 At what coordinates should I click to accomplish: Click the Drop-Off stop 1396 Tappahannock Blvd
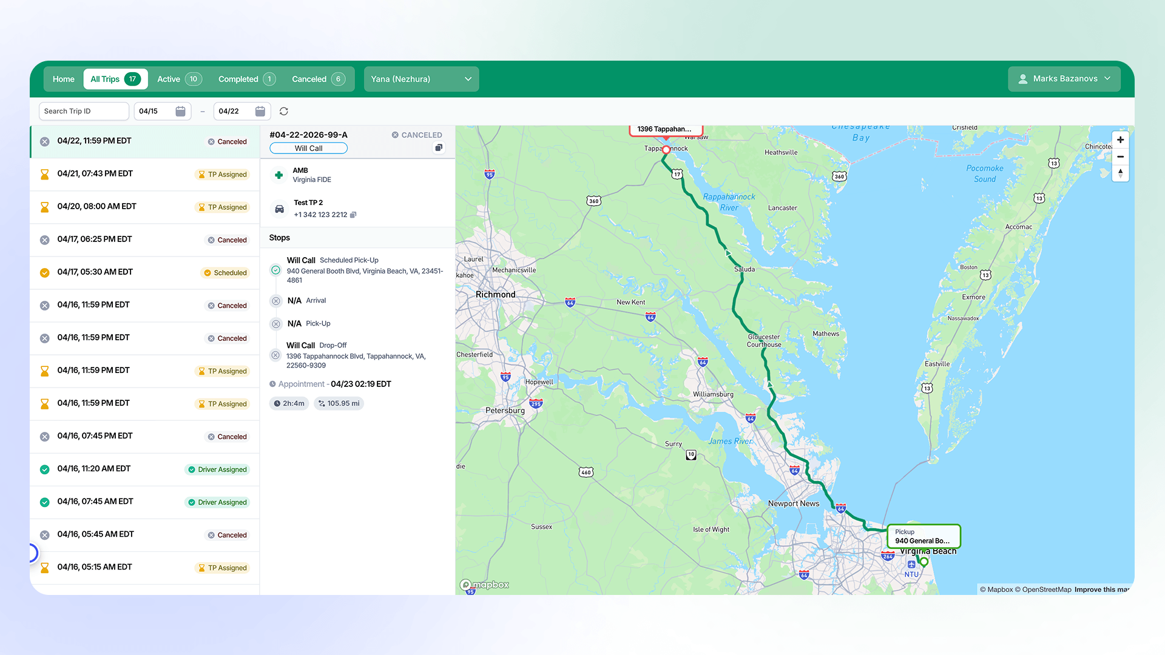[356, 361]
